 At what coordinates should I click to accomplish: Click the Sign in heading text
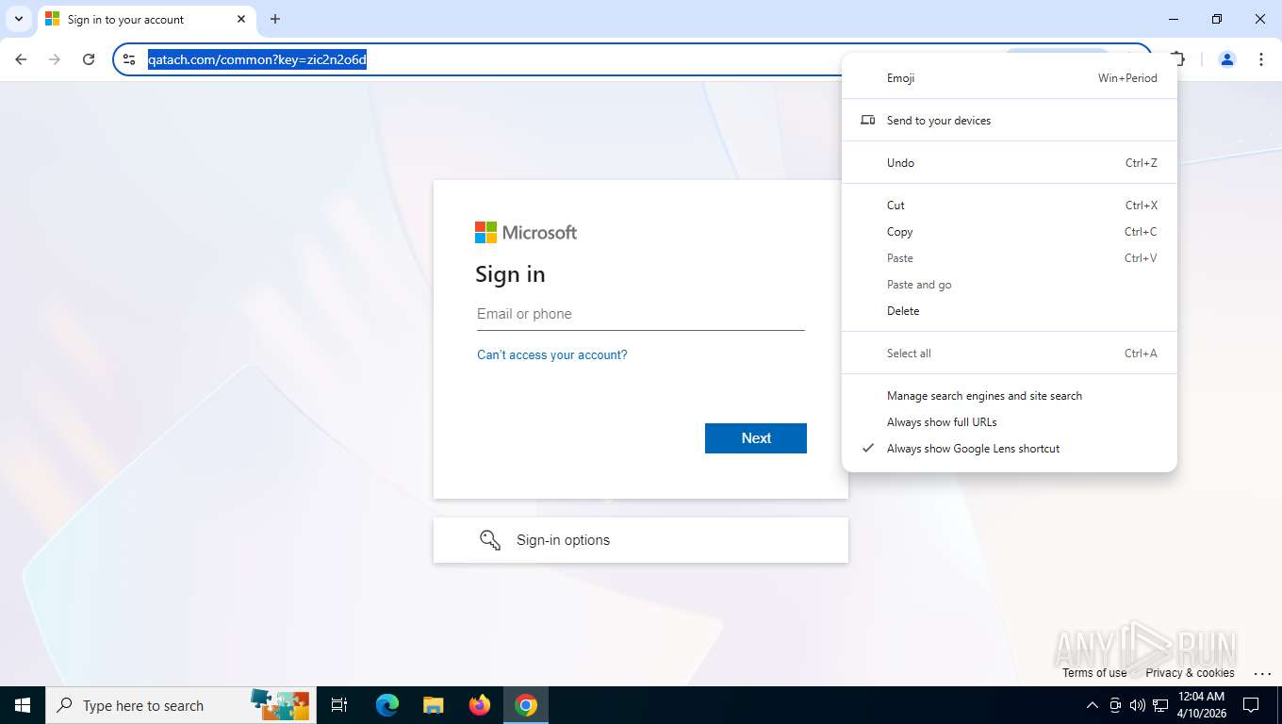coord(510,274)
